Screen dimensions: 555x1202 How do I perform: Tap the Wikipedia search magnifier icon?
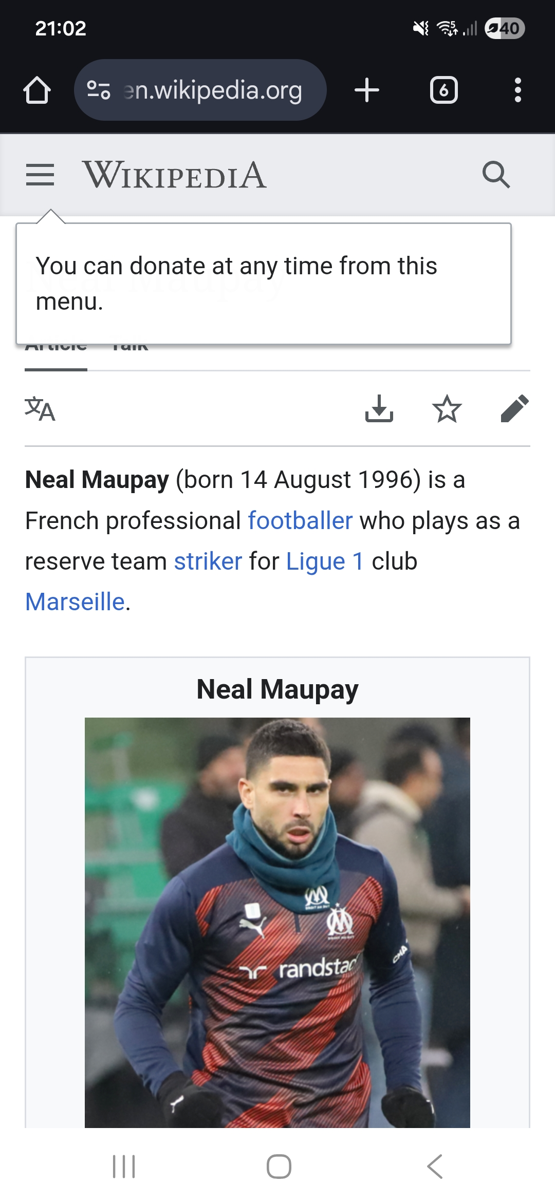tap(496, 175)
